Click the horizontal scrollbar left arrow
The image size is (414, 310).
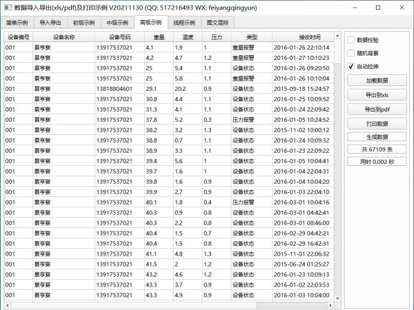tap(8, 304)
